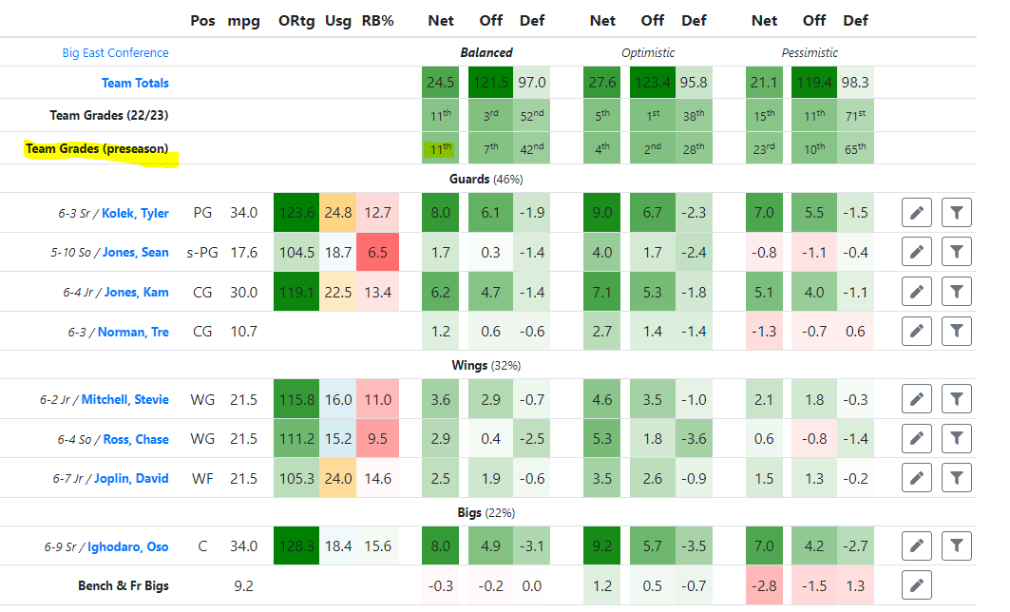Open the Big East Conference link
Image resolution: width=1010 pixels, height=612 pixels.
coord(115,53)
